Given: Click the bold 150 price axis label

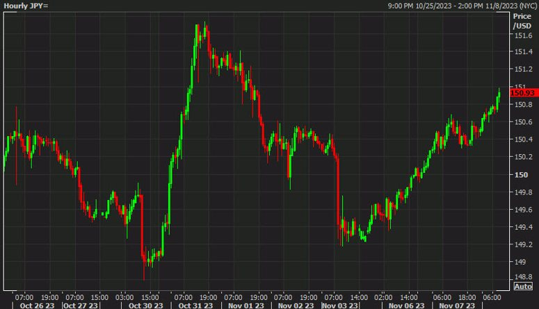Looking at the screenshot, I should coord(521,175).
